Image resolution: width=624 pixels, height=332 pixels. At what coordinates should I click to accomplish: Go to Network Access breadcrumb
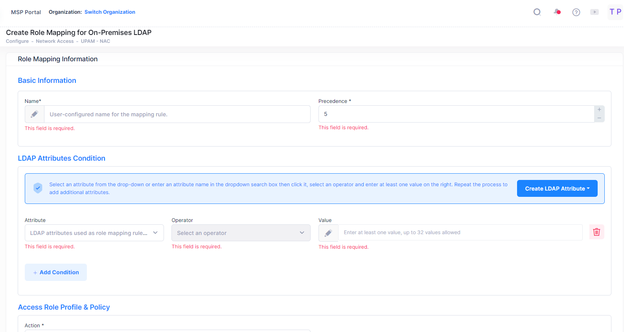click(55, 41)
